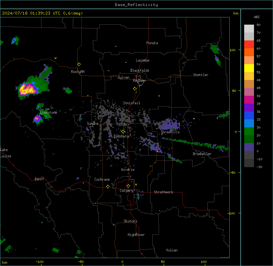Click the Vulcan label
The height and width of the screenshot is (266, 273).
[172, 250]
